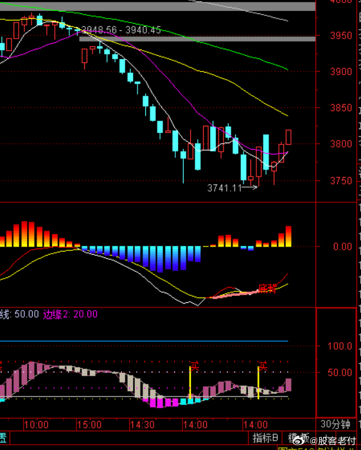The image size is (361, 450).
Task: Click the 底背 divergence label on MACD
Action: [267, 289]
